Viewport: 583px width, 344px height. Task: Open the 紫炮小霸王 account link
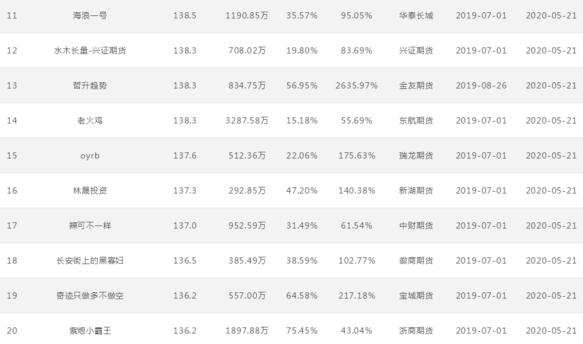pos(90,330)
